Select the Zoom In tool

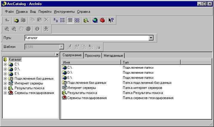[7, 29]
